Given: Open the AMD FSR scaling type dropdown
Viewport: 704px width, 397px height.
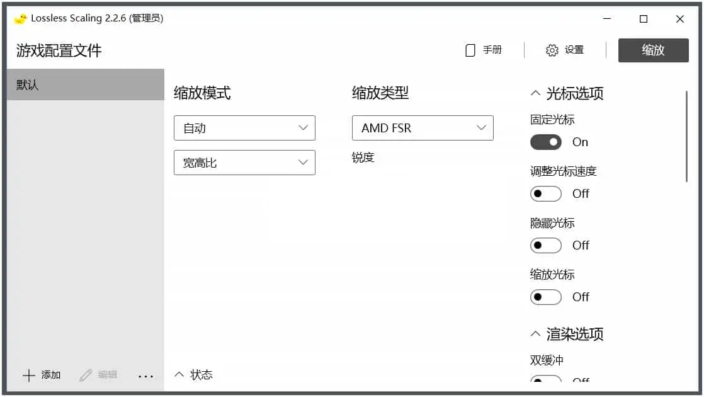Looking at the screenshot, I should 423,128.
